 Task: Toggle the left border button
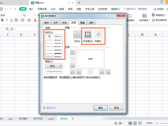79,72
